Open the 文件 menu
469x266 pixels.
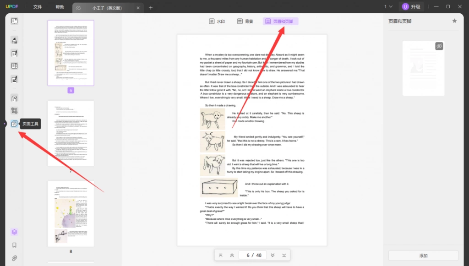(38, 7)
